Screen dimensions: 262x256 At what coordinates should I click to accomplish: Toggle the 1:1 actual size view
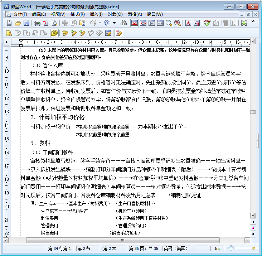135,23
